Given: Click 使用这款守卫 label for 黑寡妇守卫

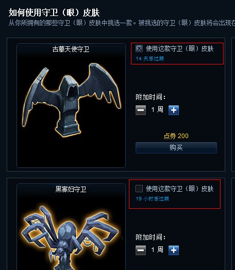Looking at the screenshot, I should tap(180, 189).
